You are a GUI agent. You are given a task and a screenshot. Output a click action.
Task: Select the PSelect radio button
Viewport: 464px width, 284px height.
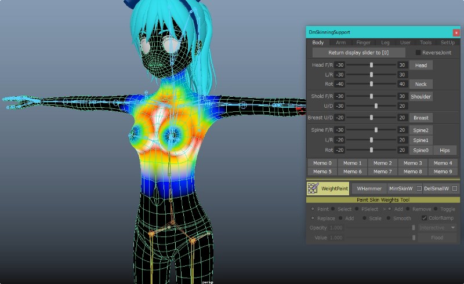(x=357, y=209)
